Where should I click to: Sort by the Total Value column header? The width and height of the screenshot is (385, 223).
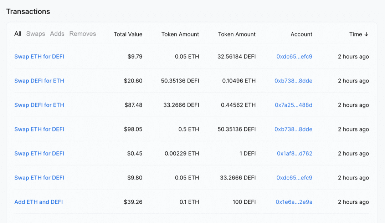(x=128, y=34)
